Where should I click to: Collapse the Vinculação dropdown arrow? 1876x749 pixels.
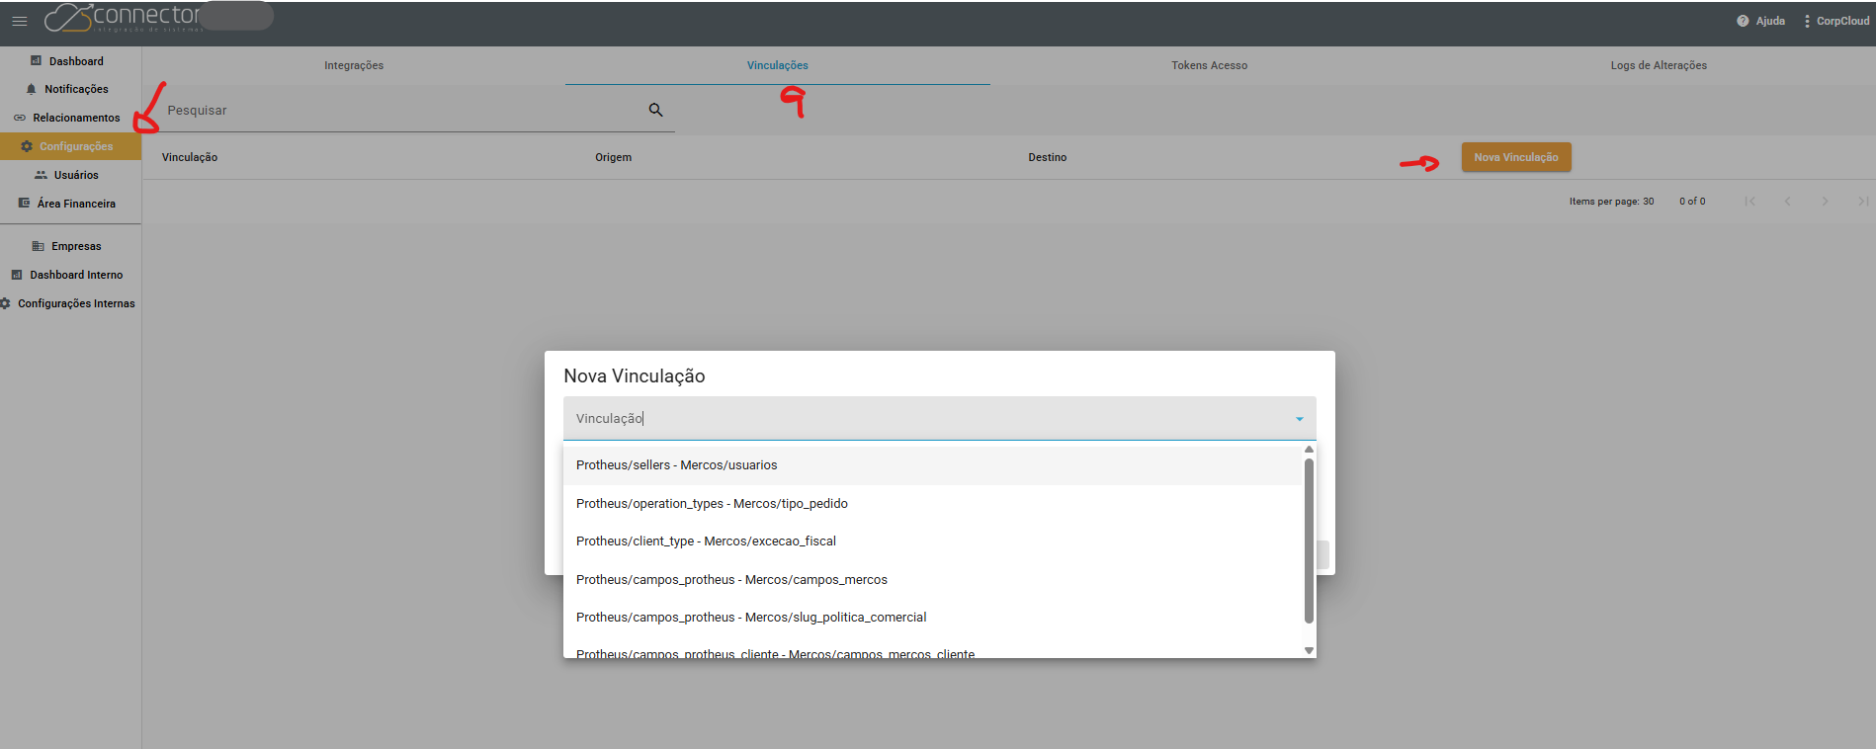[1299, 419]
